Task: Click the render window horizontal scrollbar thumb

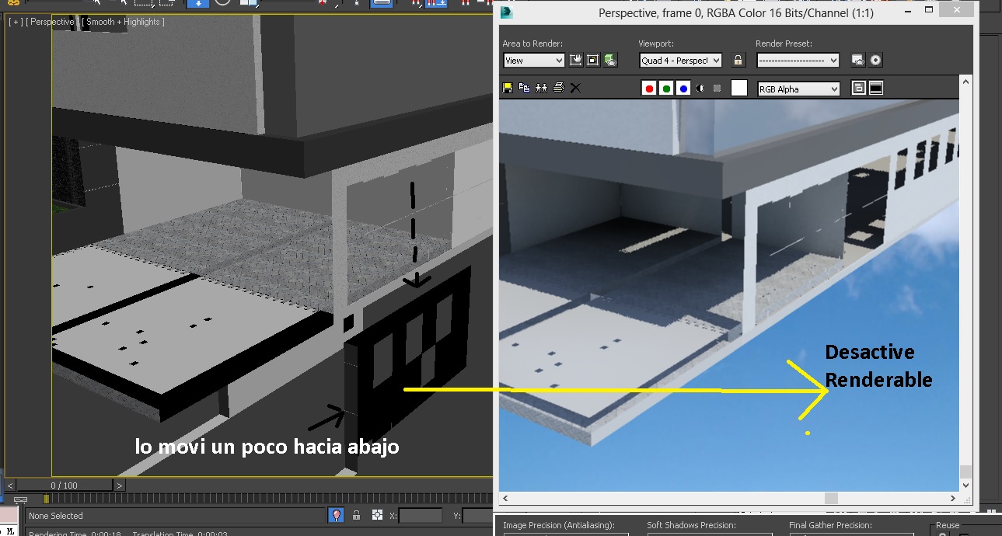Action: pyautogui.click(x=831, y=498)
